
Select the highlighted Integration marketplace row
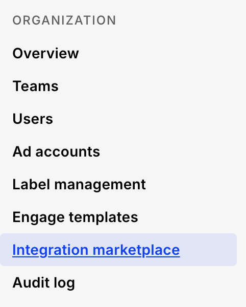point(118,250)
